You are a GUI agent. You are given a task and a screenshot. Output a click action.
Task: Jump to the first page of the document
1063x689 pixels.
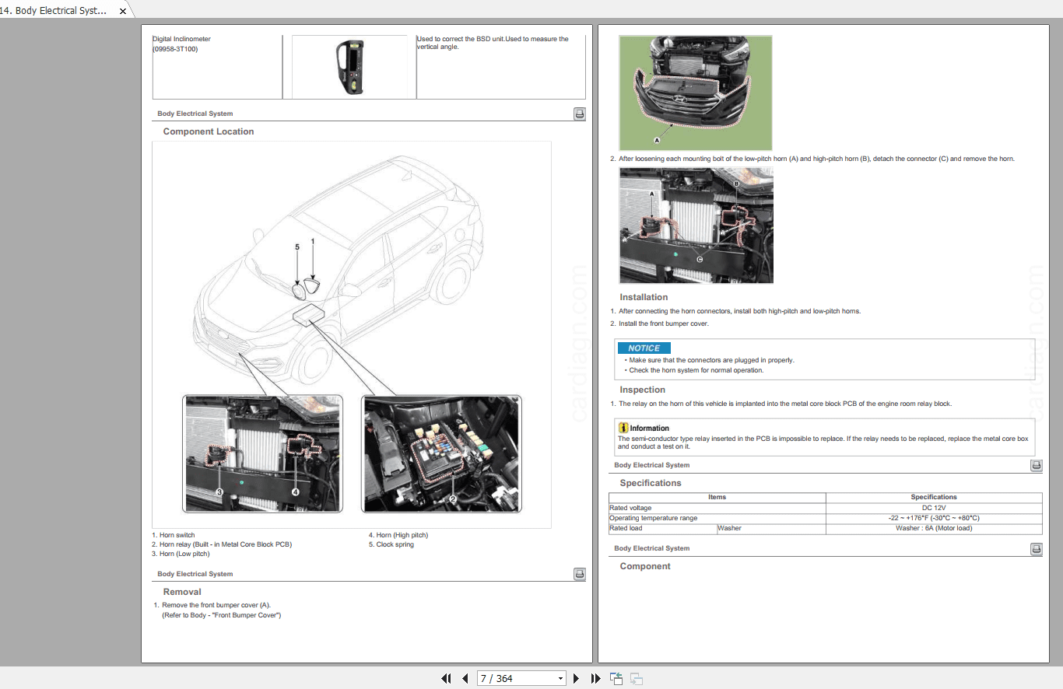[446, 678]
